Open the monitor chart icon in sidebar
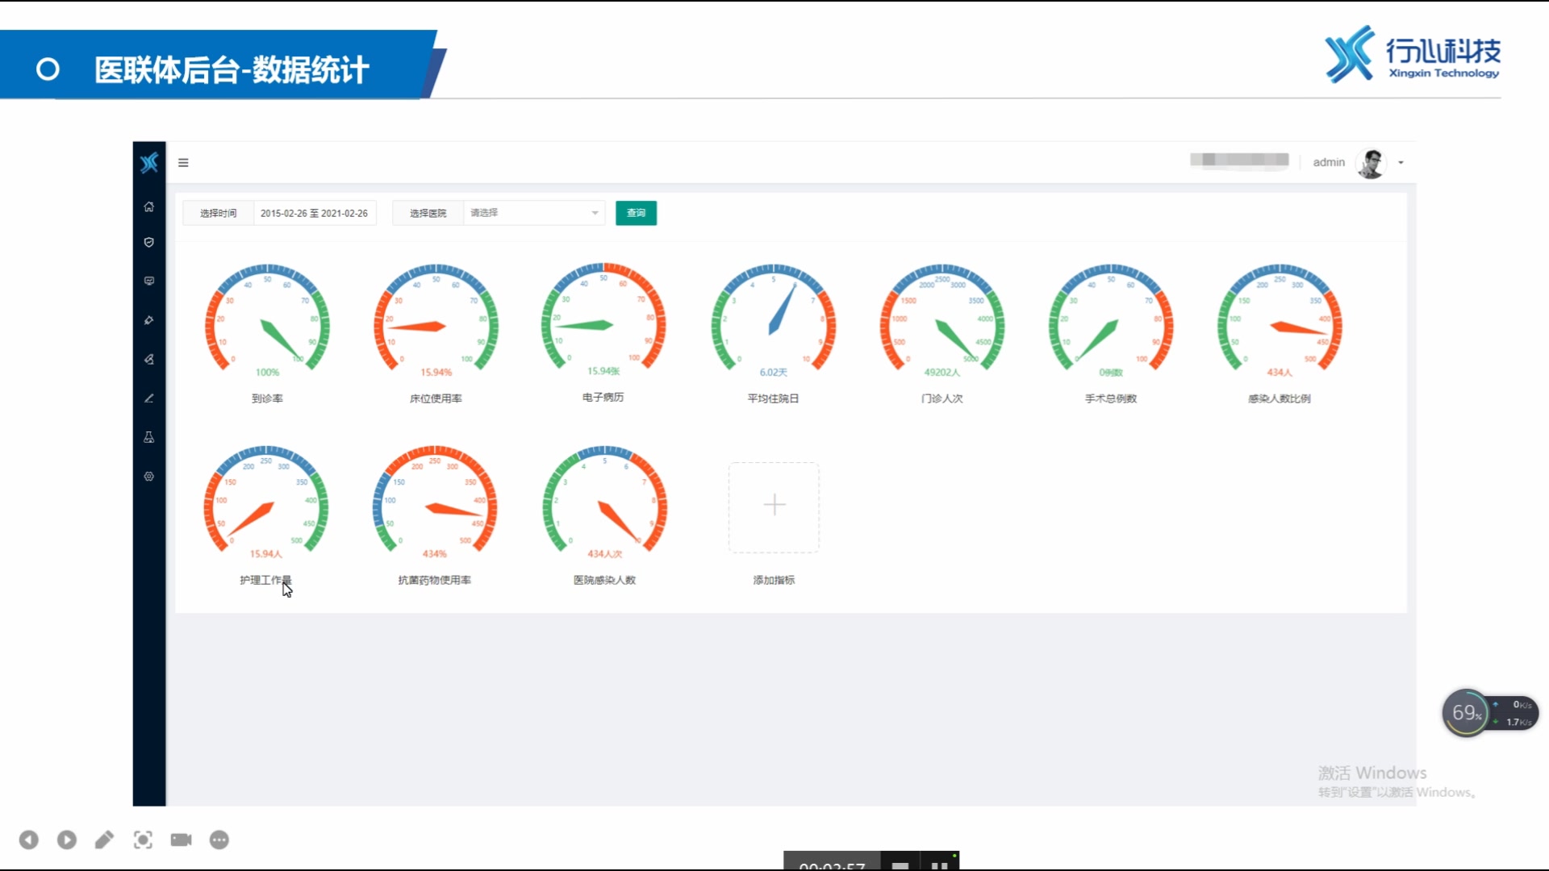Viewport: 1549px width, 871px height. coord(149,281)
